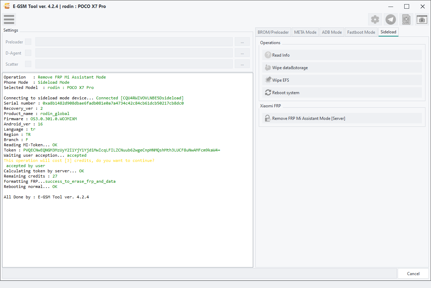Click the Cancel button
The width and height of the screenshot is (431, 288).
413,273
